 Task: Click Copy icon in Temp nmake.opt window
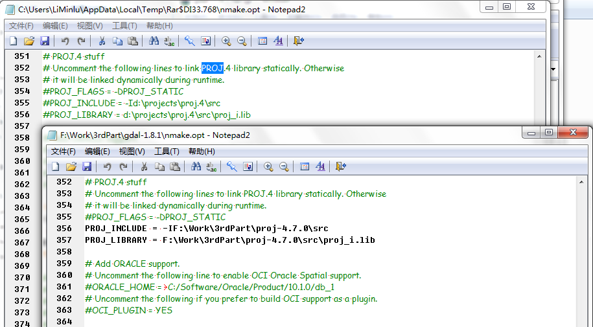[x=117, y=41]
